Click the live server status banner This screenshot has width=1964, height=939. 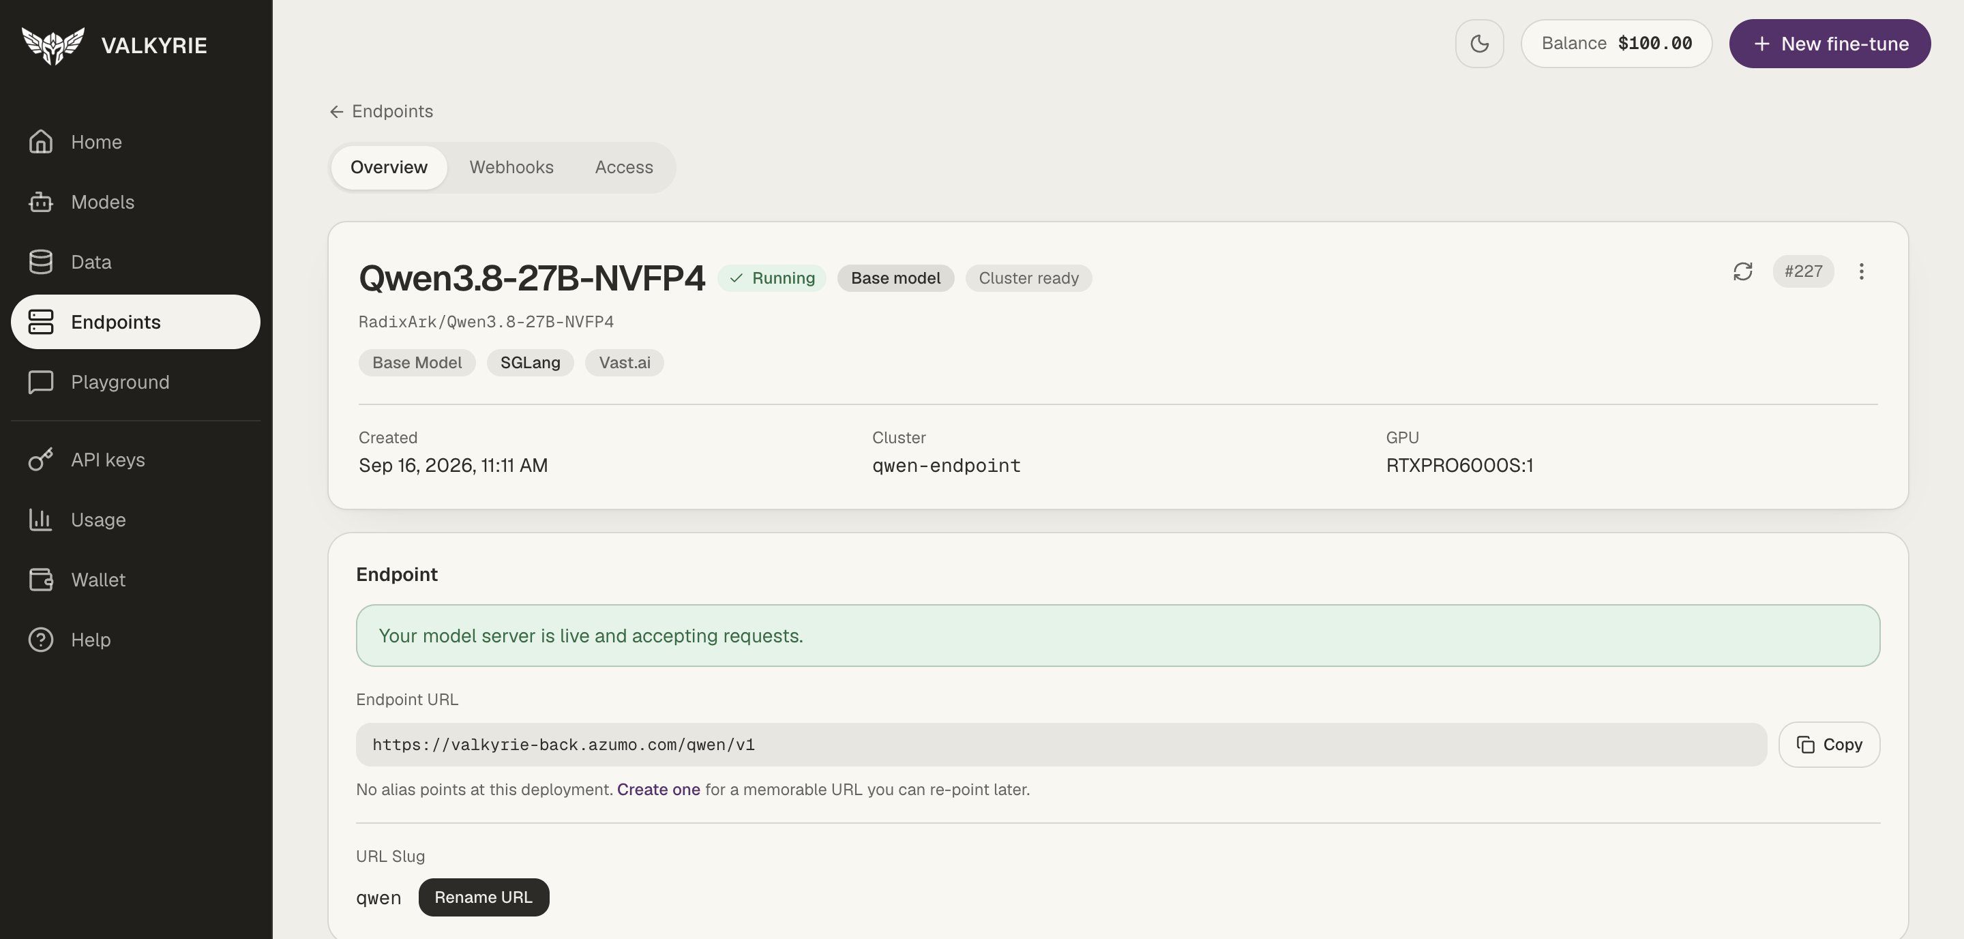click(1118, 636)
